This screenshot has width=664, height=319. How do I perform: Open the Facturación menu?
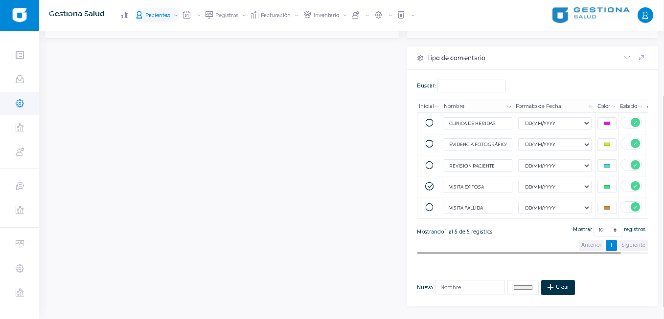tap(275, 15)
